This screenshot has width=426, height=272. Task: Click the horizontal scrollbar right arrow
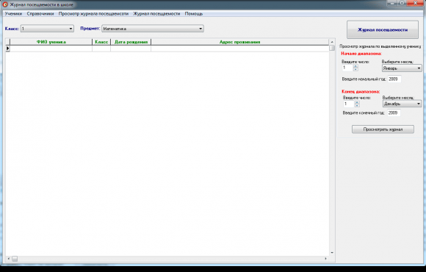coord(326,259)
